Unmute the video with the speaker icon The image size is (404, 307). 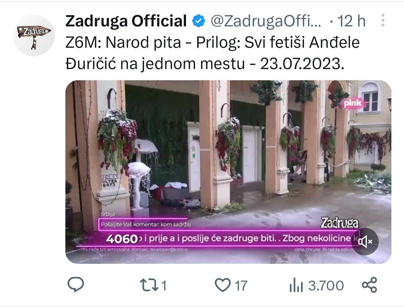coord(365,241)
